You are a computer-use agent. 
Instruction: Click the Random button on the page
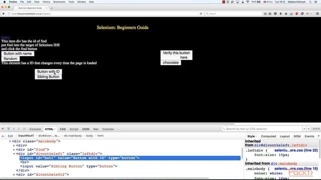coord(11,59)
